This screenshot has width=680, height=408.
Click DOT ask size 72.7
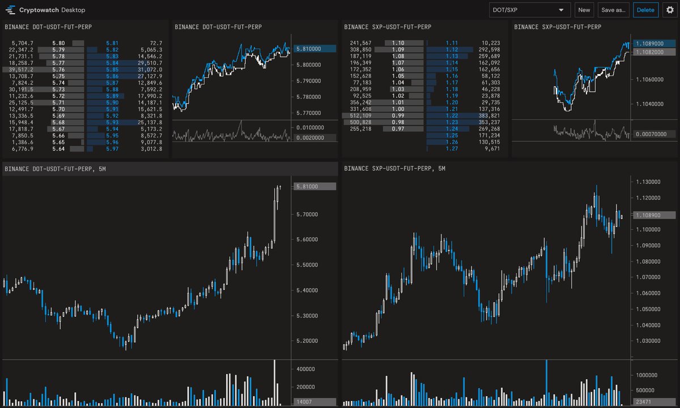(x=156, y=43)
